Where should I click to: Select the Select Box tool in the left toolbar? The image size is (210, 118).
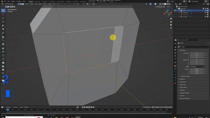(x=3, y=10)
